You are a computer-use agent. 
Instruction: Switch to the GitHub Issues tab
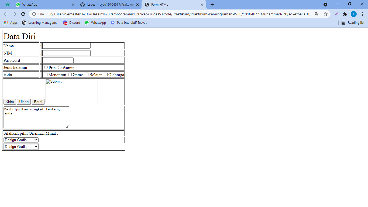[x=109, y=5]
